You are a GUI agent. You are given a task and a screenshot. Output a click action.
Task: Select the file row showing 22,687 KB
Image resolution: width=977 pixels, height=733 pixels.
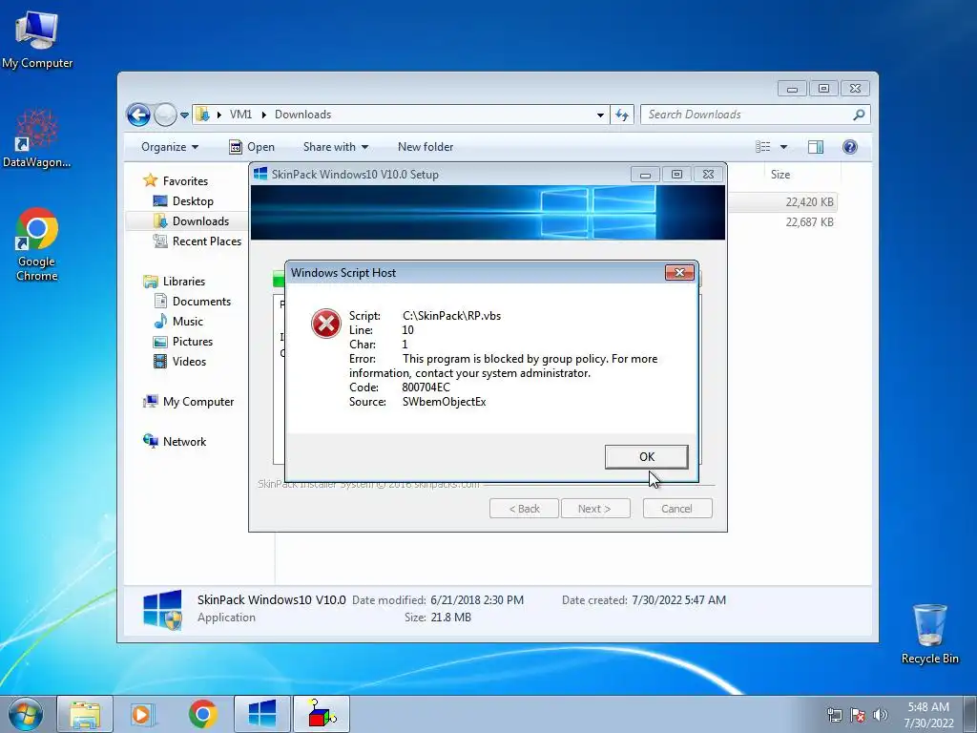[x=782, y=221]
